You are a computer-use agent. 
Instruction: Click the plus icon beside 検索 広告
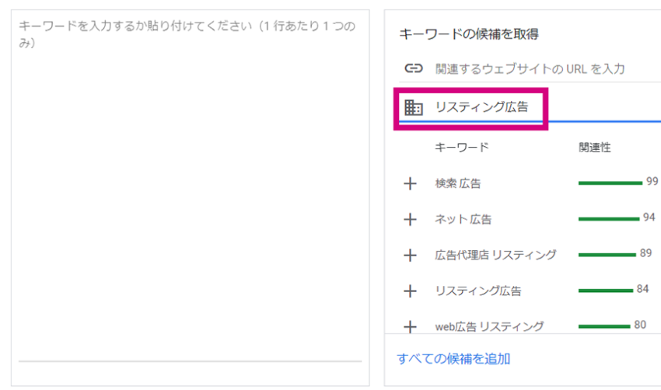[x=410, y=183]
